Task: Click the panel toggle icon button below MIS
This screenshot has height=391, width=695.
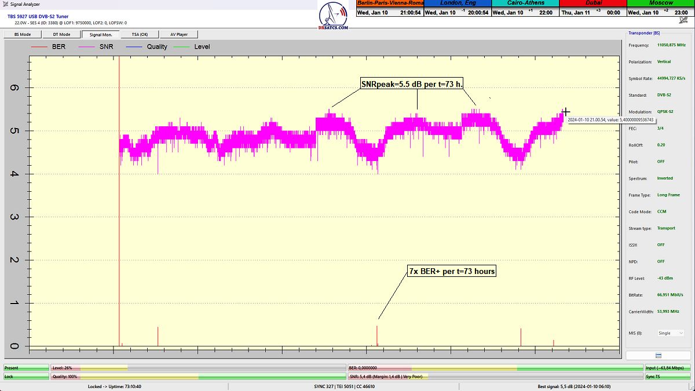Action: (x=658, y=355)
